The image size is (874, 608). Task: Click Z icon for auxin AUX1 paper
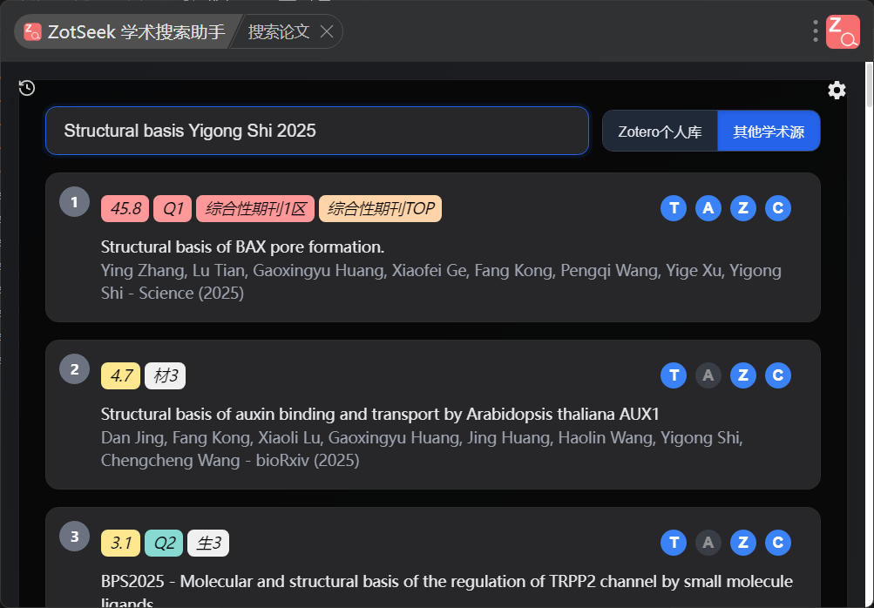coord(743,375)
